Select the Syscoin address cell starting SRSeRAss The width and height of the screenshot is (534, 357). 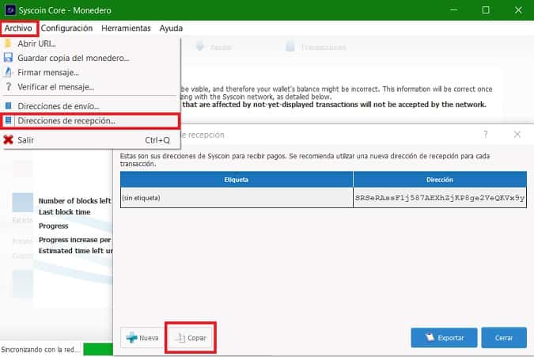coord(440,198)
